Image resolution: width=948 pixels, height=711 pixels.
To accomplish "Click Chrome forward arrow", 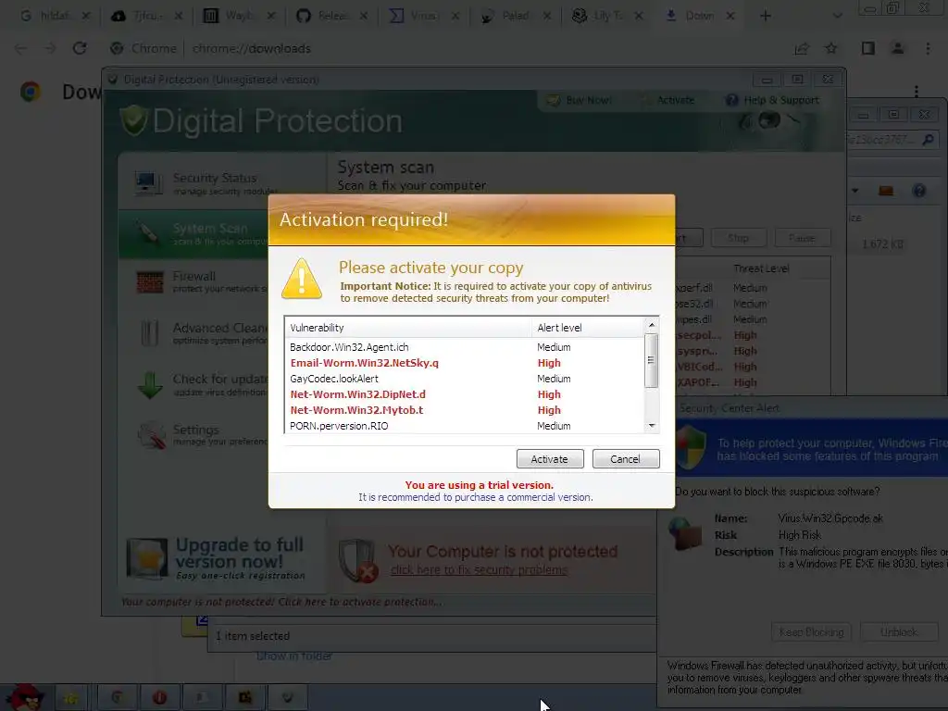I will tap(50, 48).
